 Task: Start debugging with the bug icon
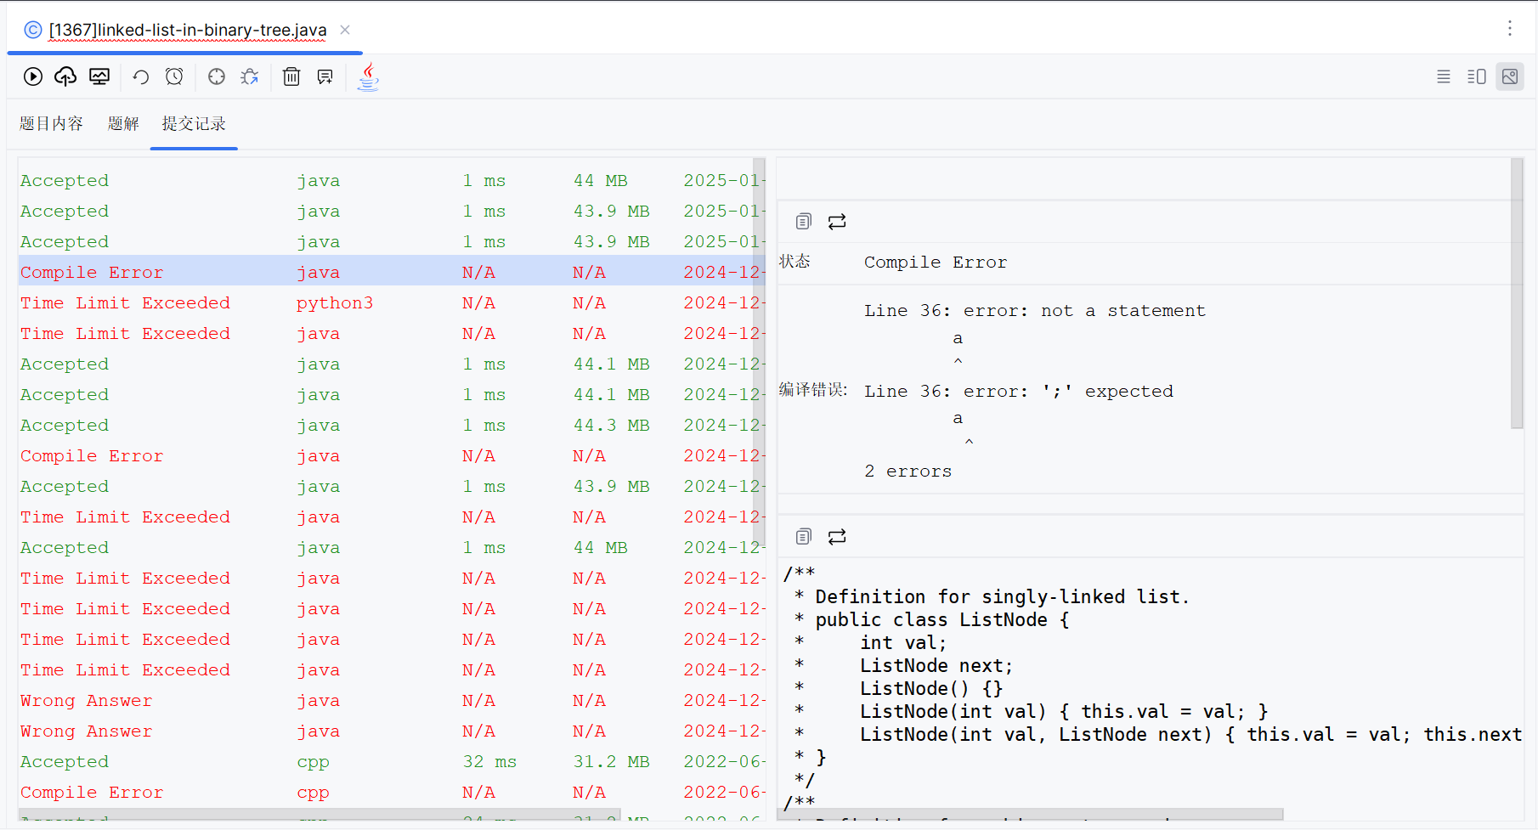click(249, 76)
